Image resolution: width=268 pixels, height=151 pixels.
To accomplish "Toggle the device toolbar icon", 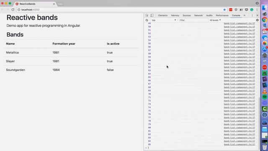I will (x=152, y=16).
